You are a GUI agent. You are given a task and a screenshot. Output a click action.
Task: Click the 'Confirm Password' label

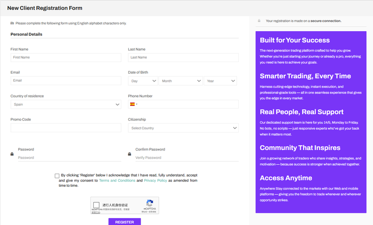point(150,149)
